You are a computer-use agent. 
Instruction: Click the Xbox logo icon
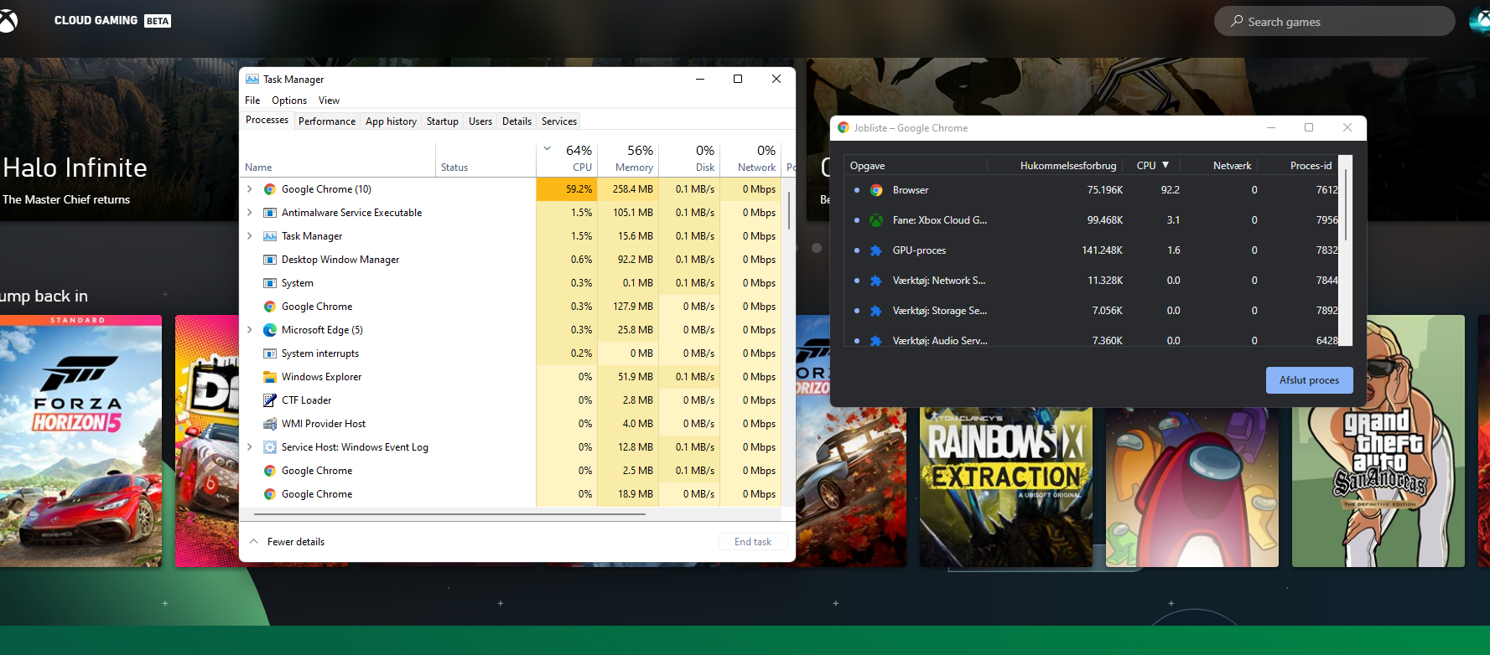coord(7,20)
